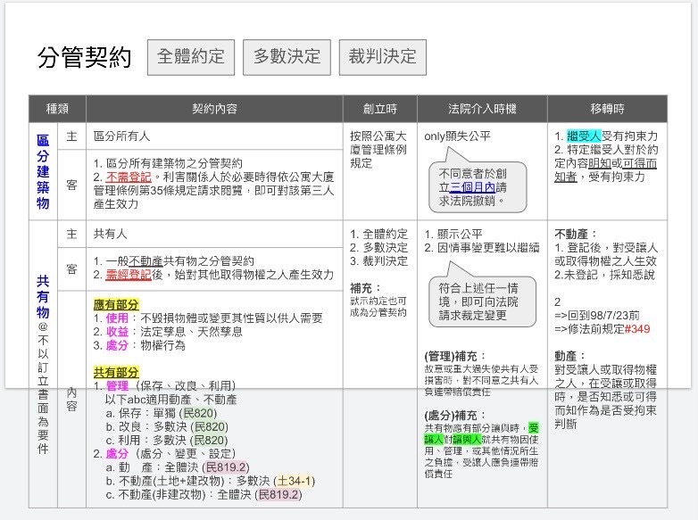Image resolution: width=698 pixels, height=520 pixels.
Task: Click the green highlighted 讓與人 text
Action: tap(467, 440)
